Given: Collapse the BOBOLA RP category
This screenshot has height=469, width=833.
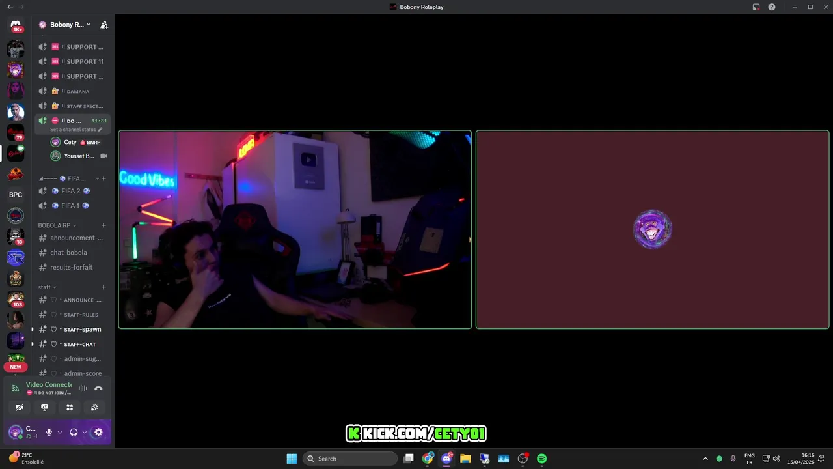Looking at the screenshot, I should (x=57, y=225).
